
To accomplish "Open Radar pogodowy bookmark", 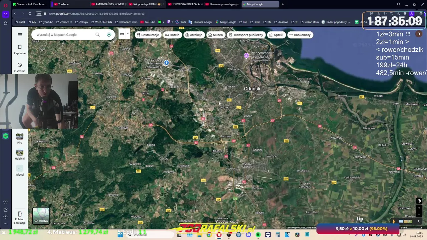I will pos(336,22).
